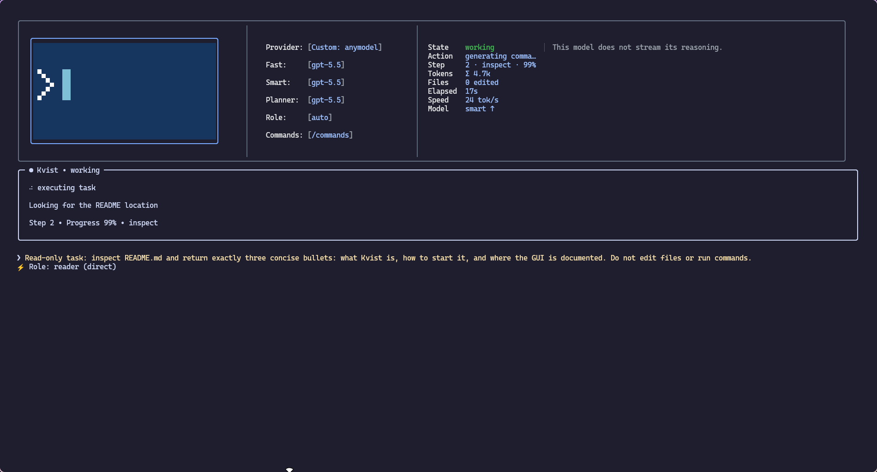Image resolution: width=877 pixels, height=472 pixels.
Task: Click the token count 'Σ 4.7k'
Action: pos(477,73)
